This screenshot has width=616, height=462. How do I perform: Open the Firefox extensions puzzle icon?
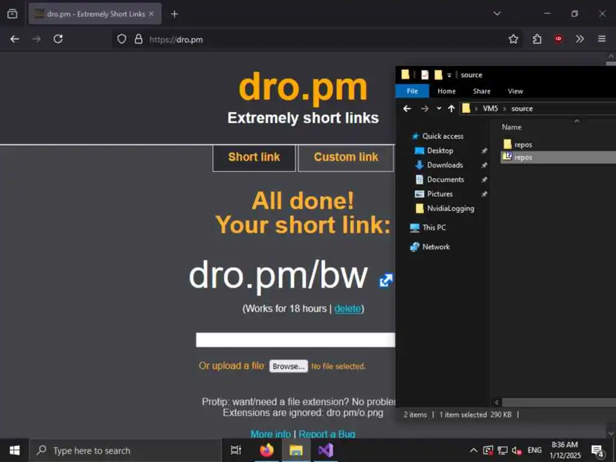[x=537, y=39]
